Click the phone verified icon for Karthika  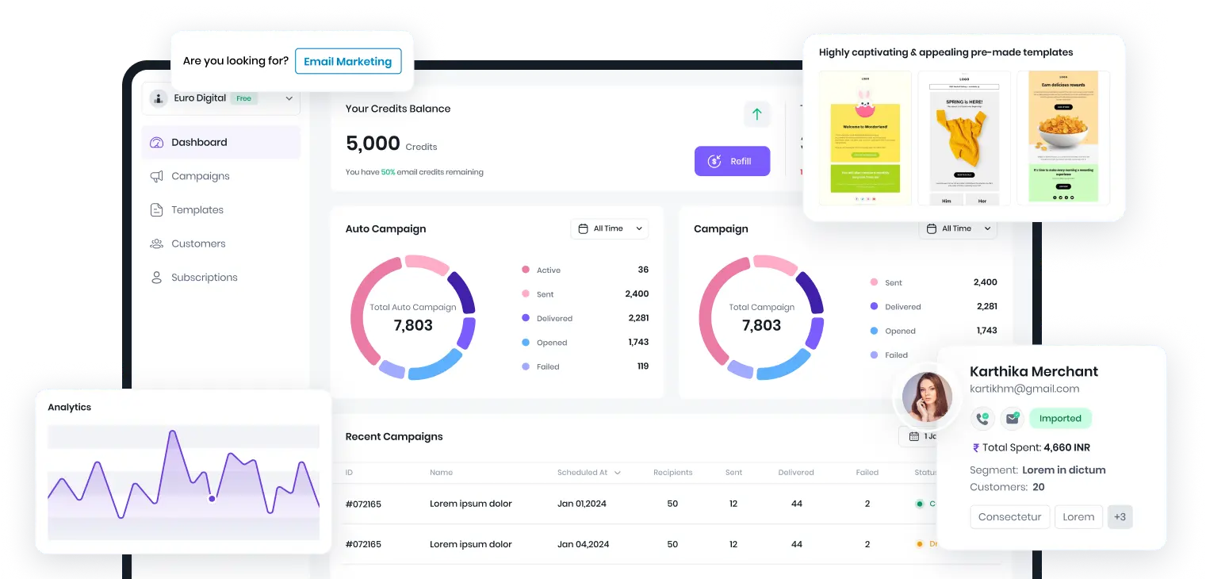983,418
